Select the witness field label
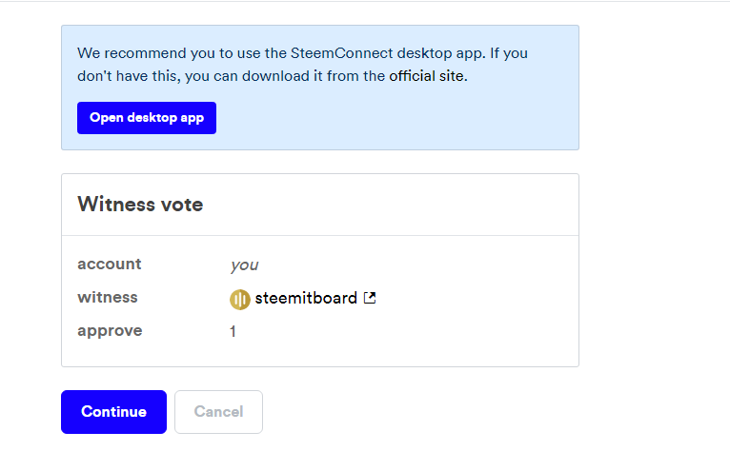The width and height of the screenshot is (730, 471). tap(108, 298)
